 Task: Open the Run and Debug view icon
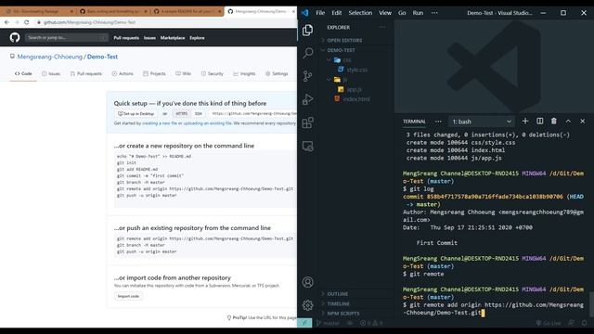307,99
